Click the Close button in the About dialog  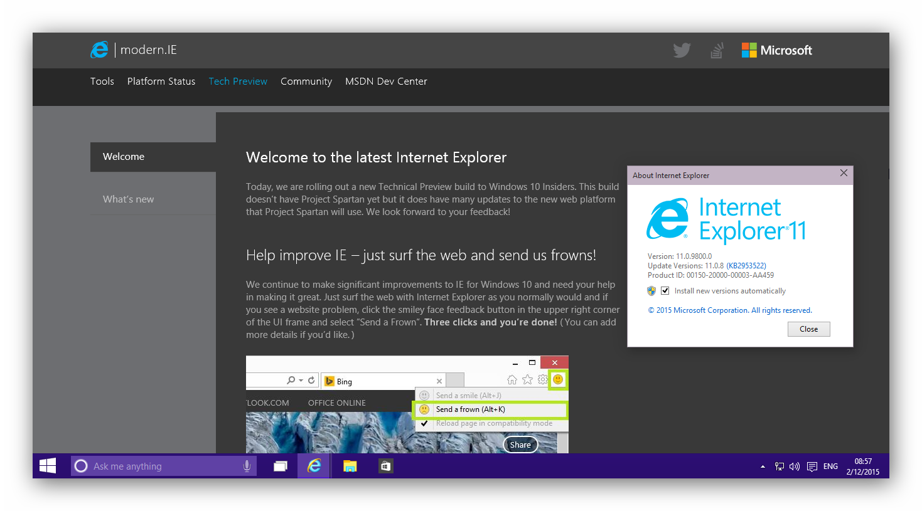(808, 329)
